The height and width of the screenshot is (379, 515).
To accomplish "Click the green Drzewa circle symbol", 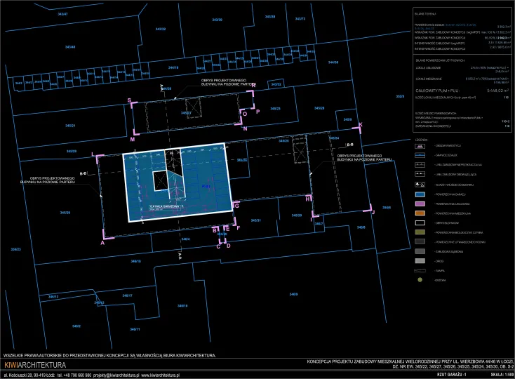I will 420,279.
